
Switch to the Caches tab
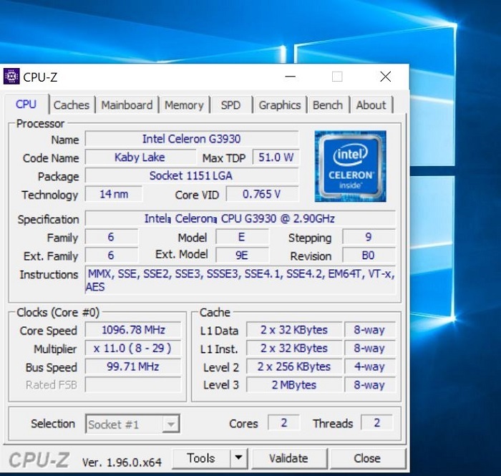click(x=72, y=105)
